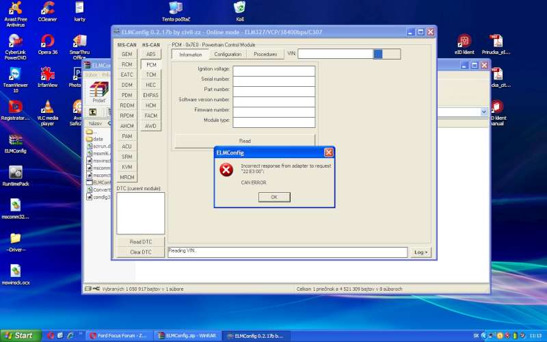Open the Procedures tab
The width and height of the screenshot is (547, 342).
coord(265,54)
